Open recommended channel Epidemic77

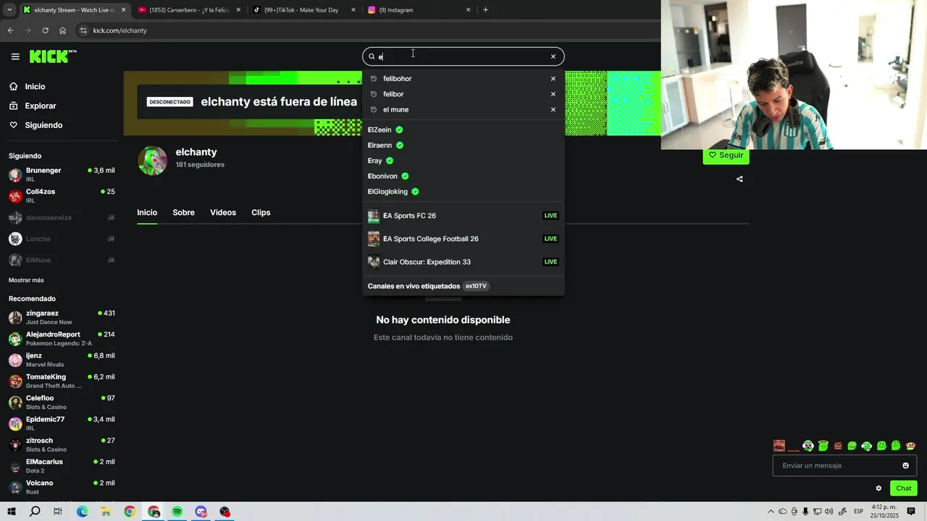62,423
